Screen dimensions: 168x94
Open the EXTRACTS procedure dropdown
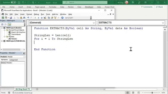(163, 23)
